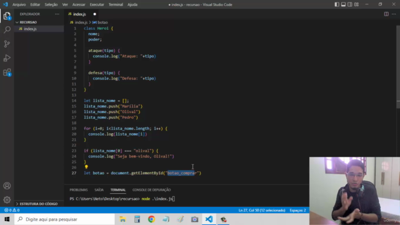This screenshot has width=400, height=225.
Task: Open Windows Start menu
Action: click(7, 219)
